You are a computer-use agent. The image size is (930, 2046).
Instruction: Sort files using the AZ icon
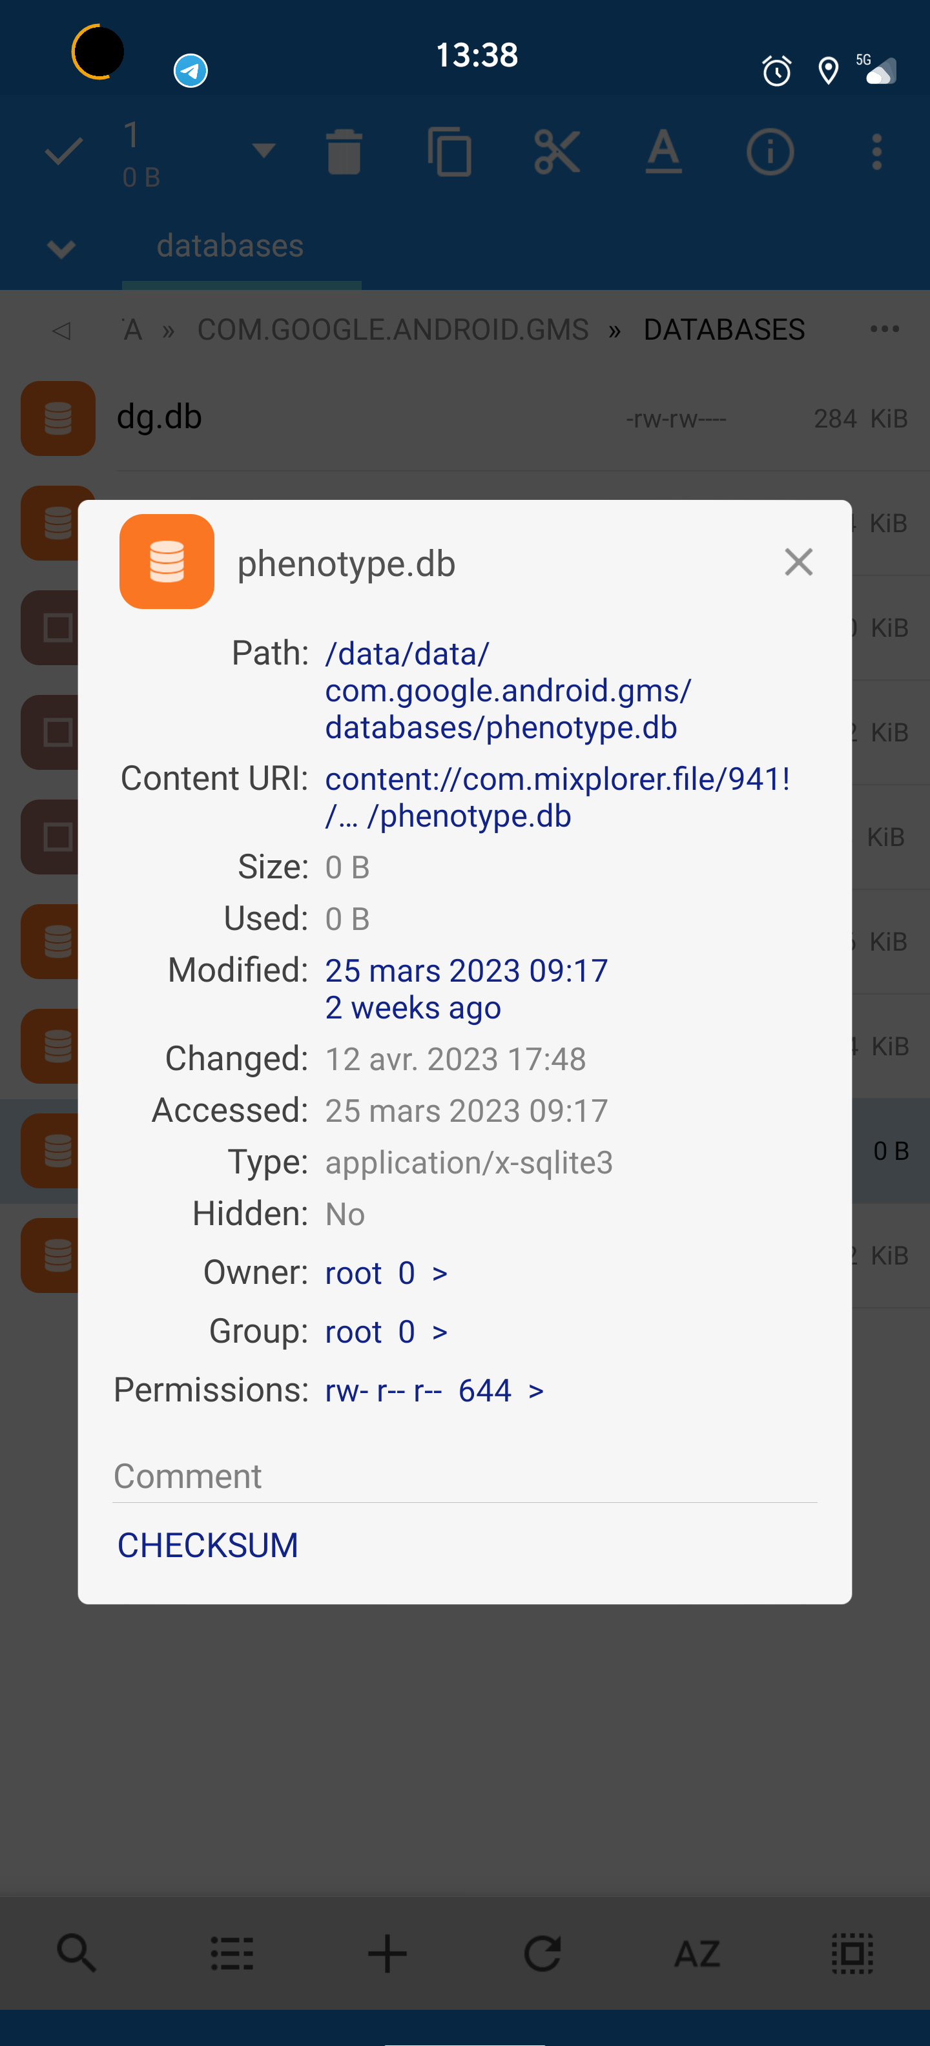[x=696, y=1955]
